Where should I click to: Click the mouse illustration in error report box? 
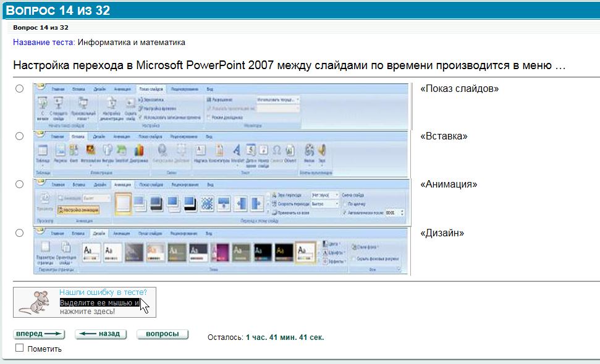coord(35,302)
